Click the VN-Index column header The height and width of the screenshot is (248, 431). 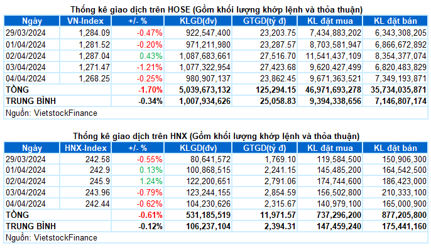(85, 21)
